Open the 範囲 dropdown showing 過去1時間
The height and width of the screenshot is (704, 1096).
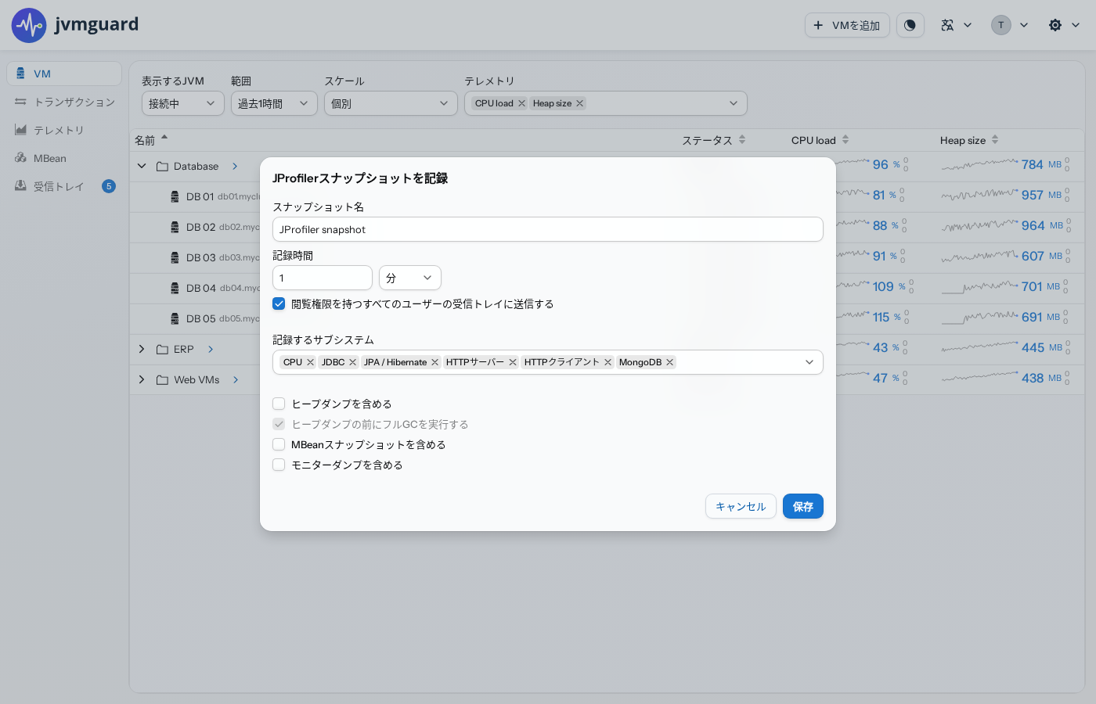274,103
